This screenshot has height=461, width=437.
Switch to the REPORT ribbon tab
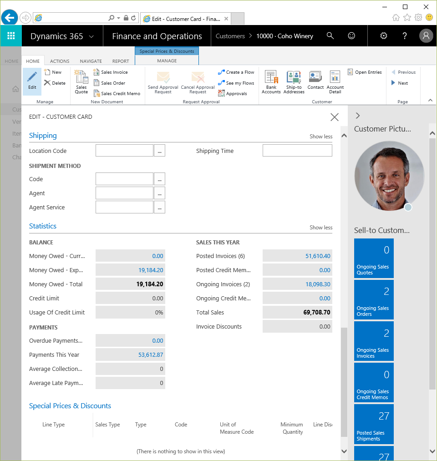[x=121, y=61]
